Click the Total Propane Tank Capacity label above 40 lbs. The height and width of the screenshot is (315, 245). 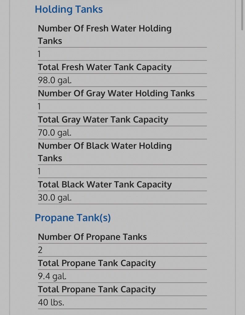point(97,289)
